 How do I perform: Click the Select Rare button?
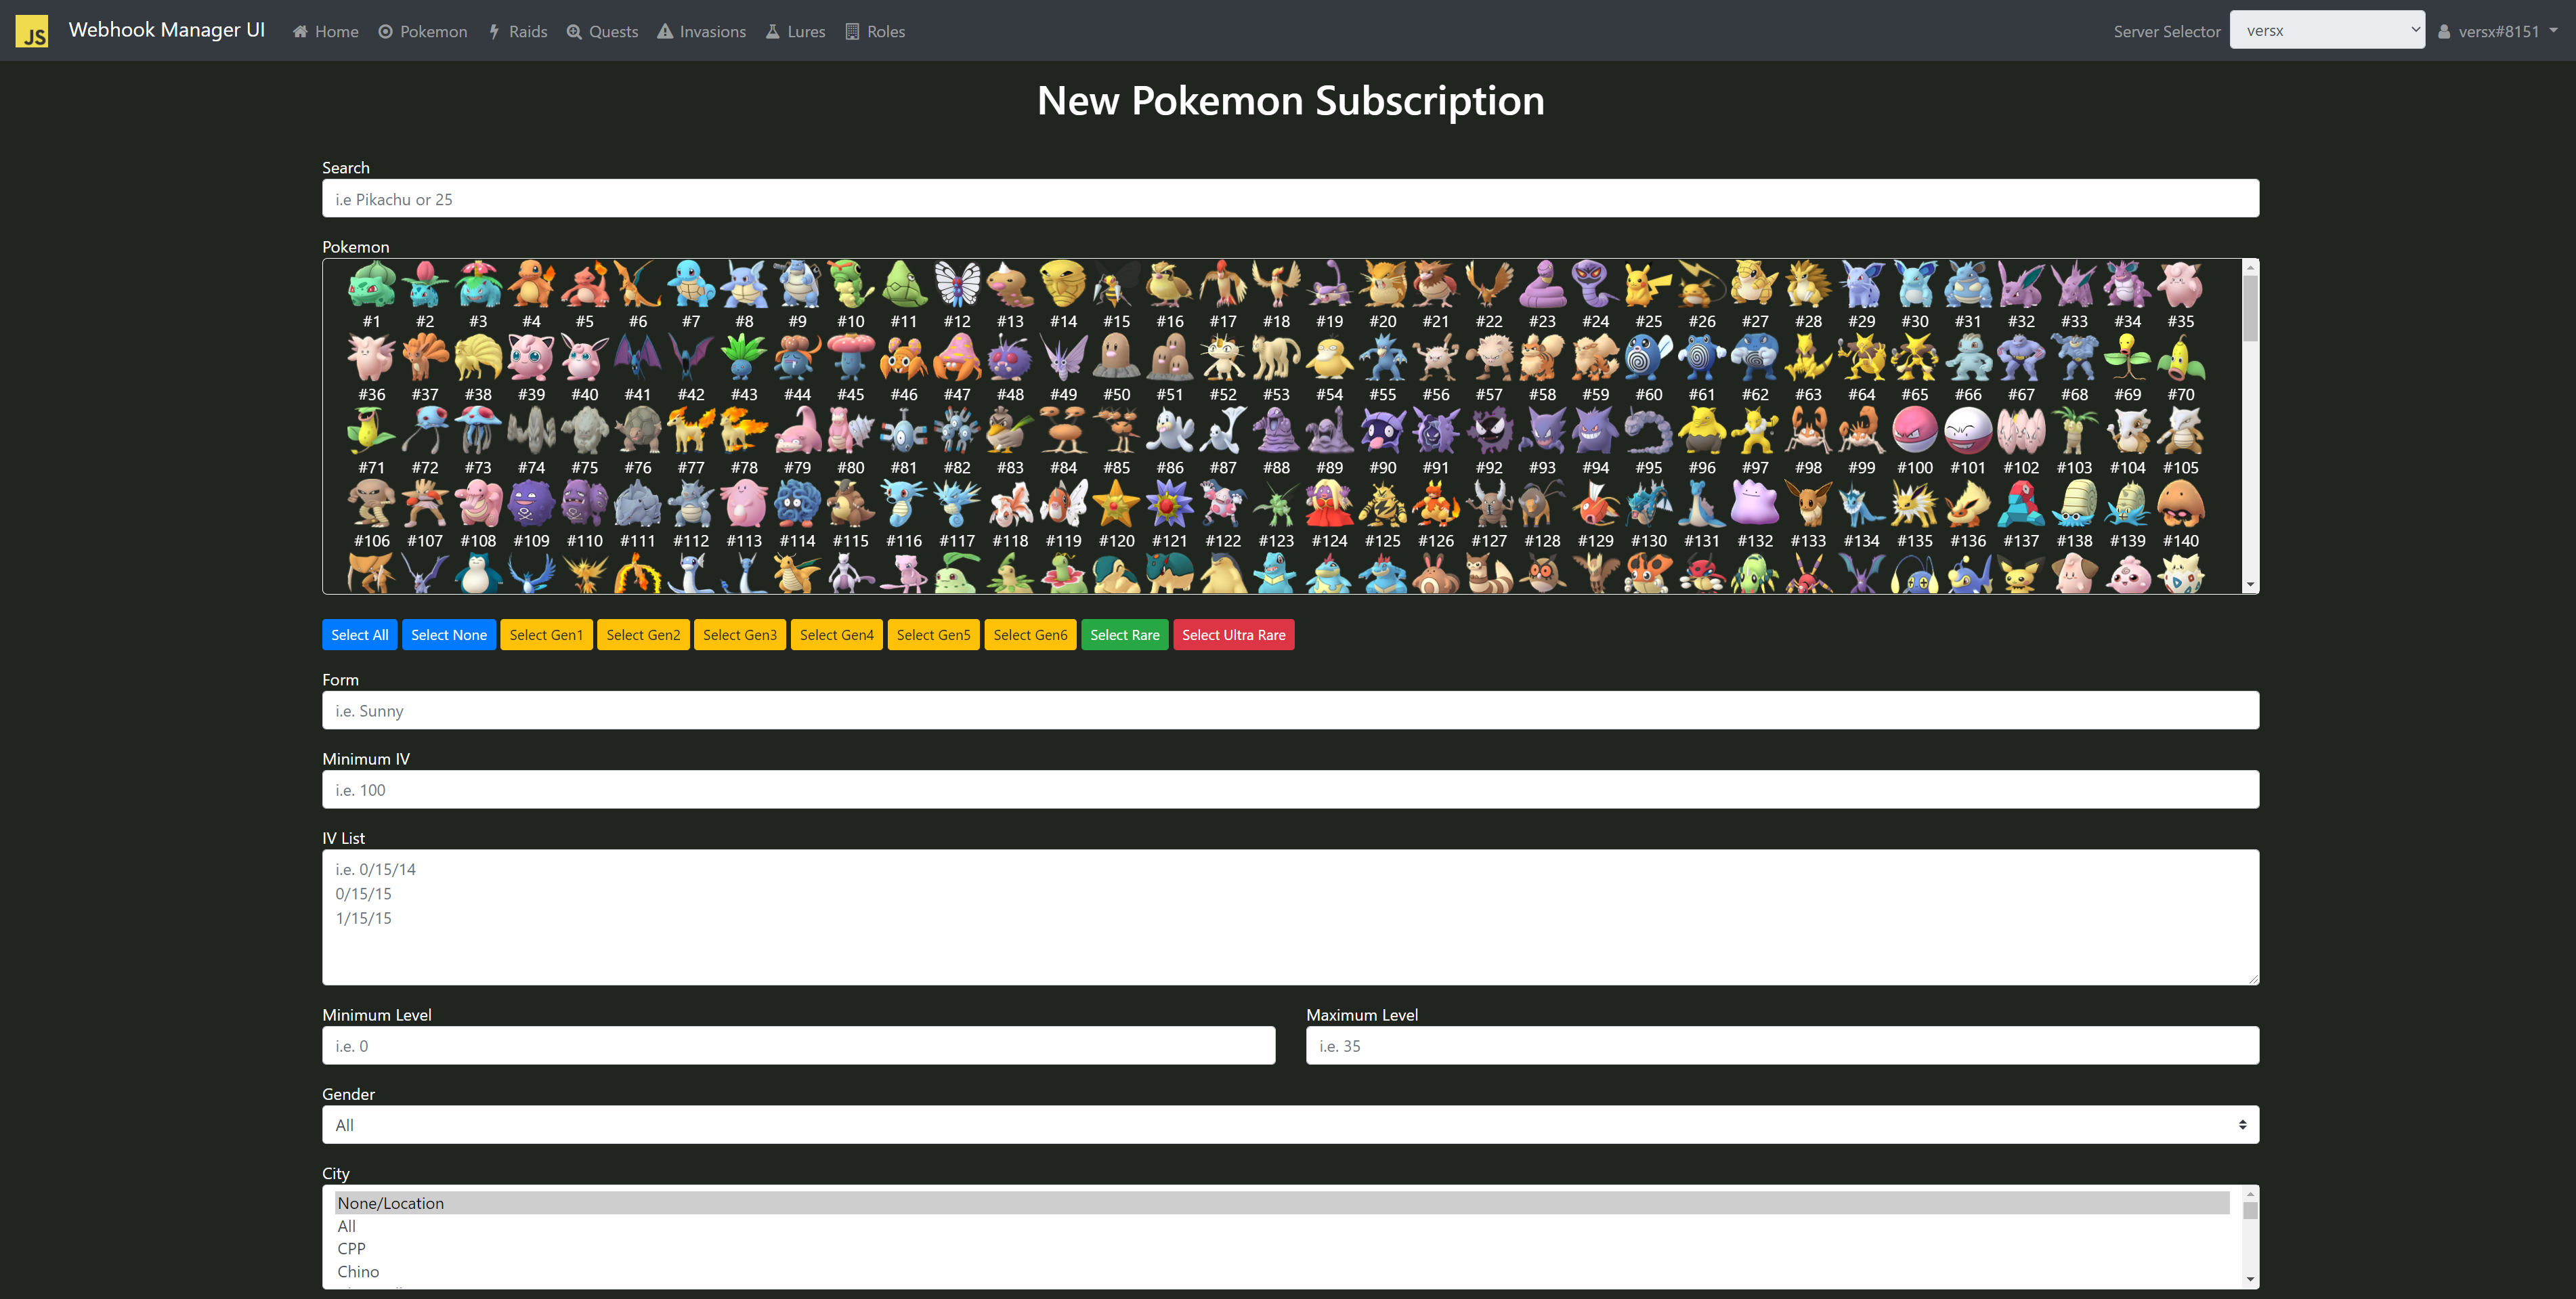click(x=1124, y=635)
